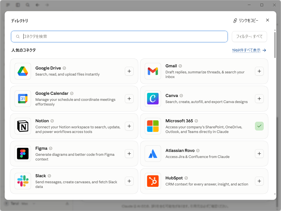Click the リンクをコピー copy link button
281x211 pixels.
[246, 20]
